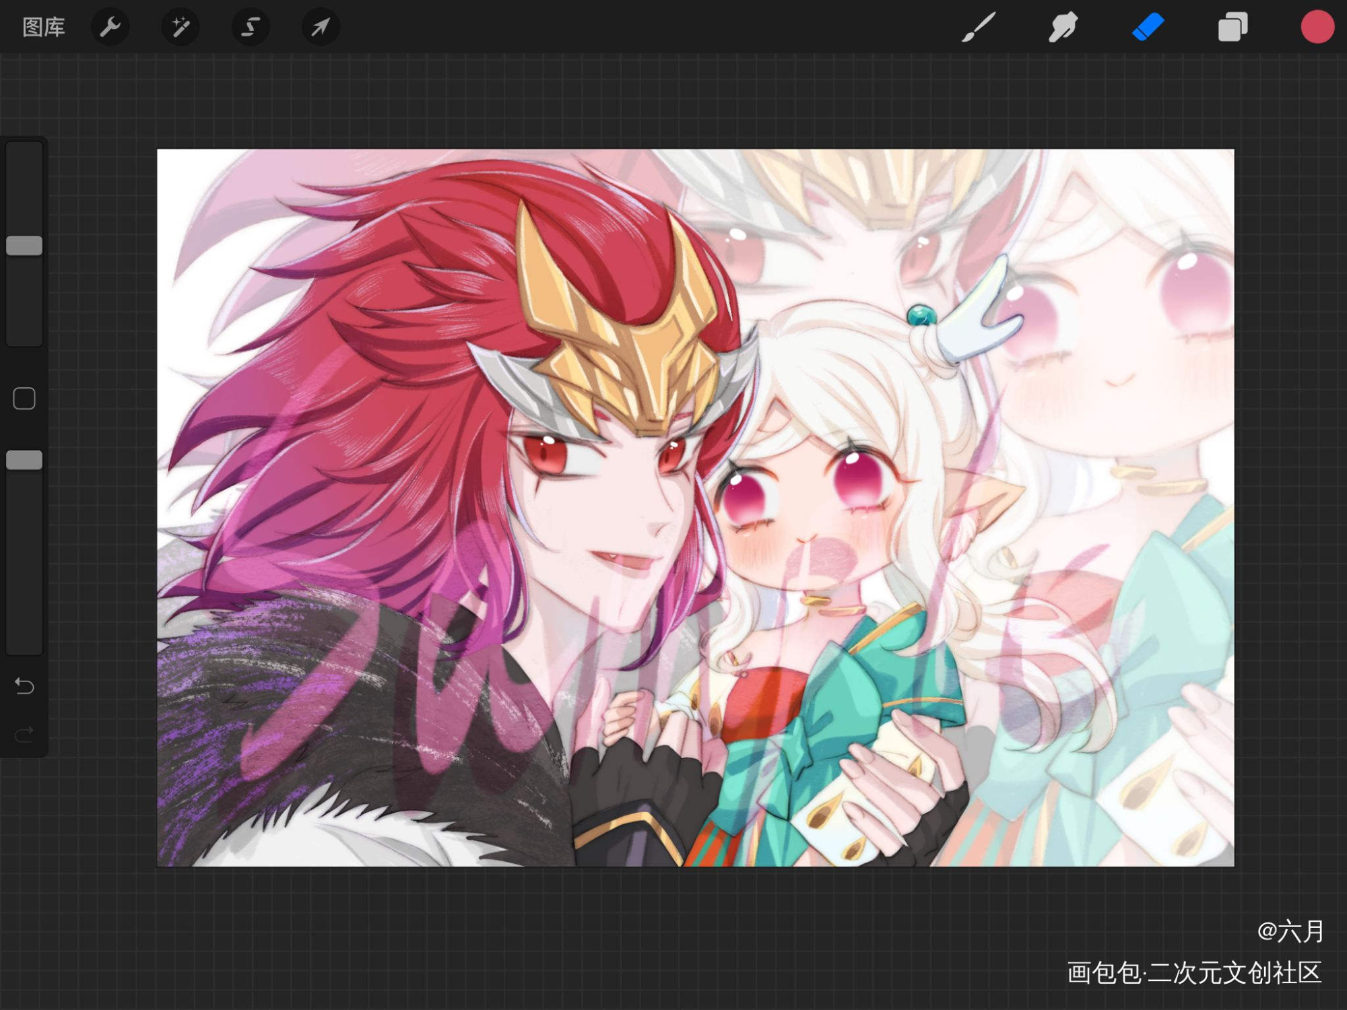
Task: Open the red active color swatch
Action: pos(1317,27)
